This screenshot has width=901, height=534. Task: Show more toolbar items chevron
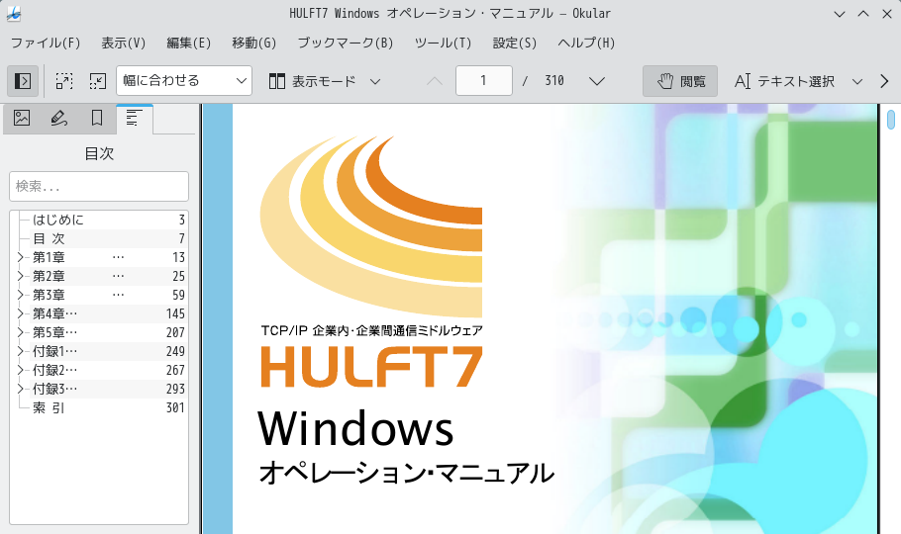[x=884, y=81]
